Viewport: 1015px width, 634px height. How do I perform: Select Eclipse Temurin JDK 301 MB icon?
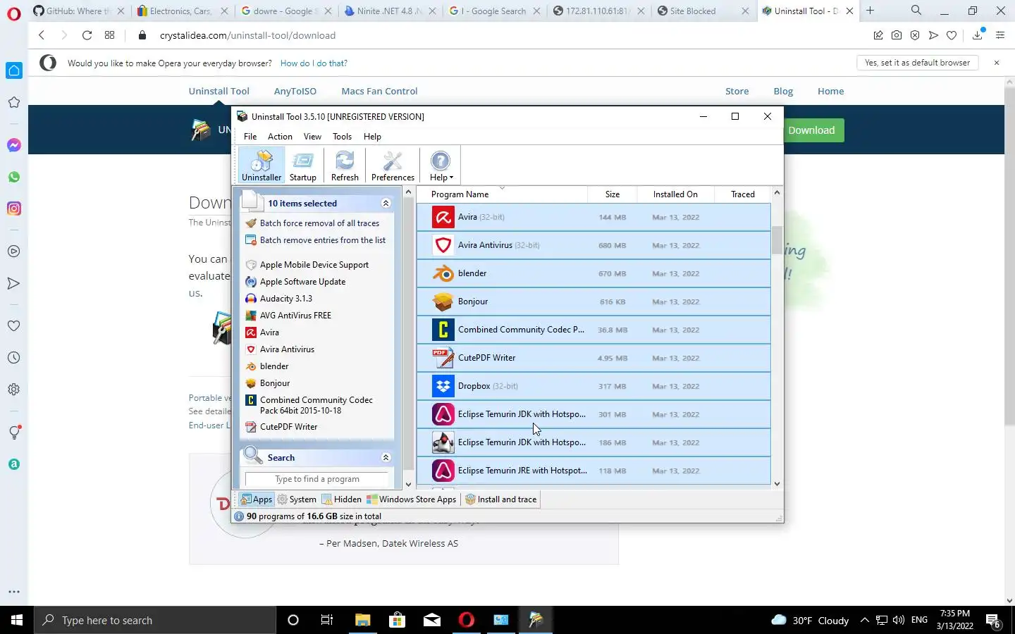pos(443,414)
